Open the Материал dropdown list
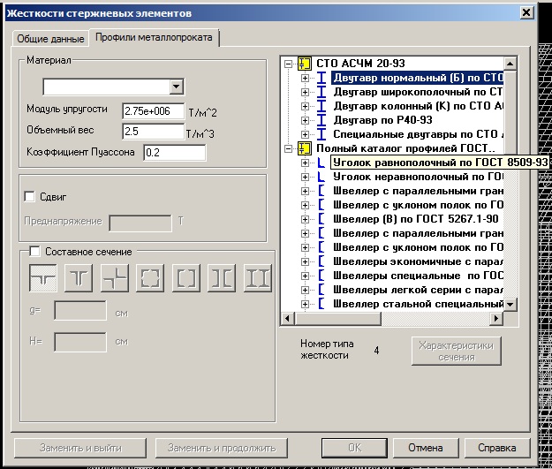This screenshot has height=469, width=552. (177, 87)
